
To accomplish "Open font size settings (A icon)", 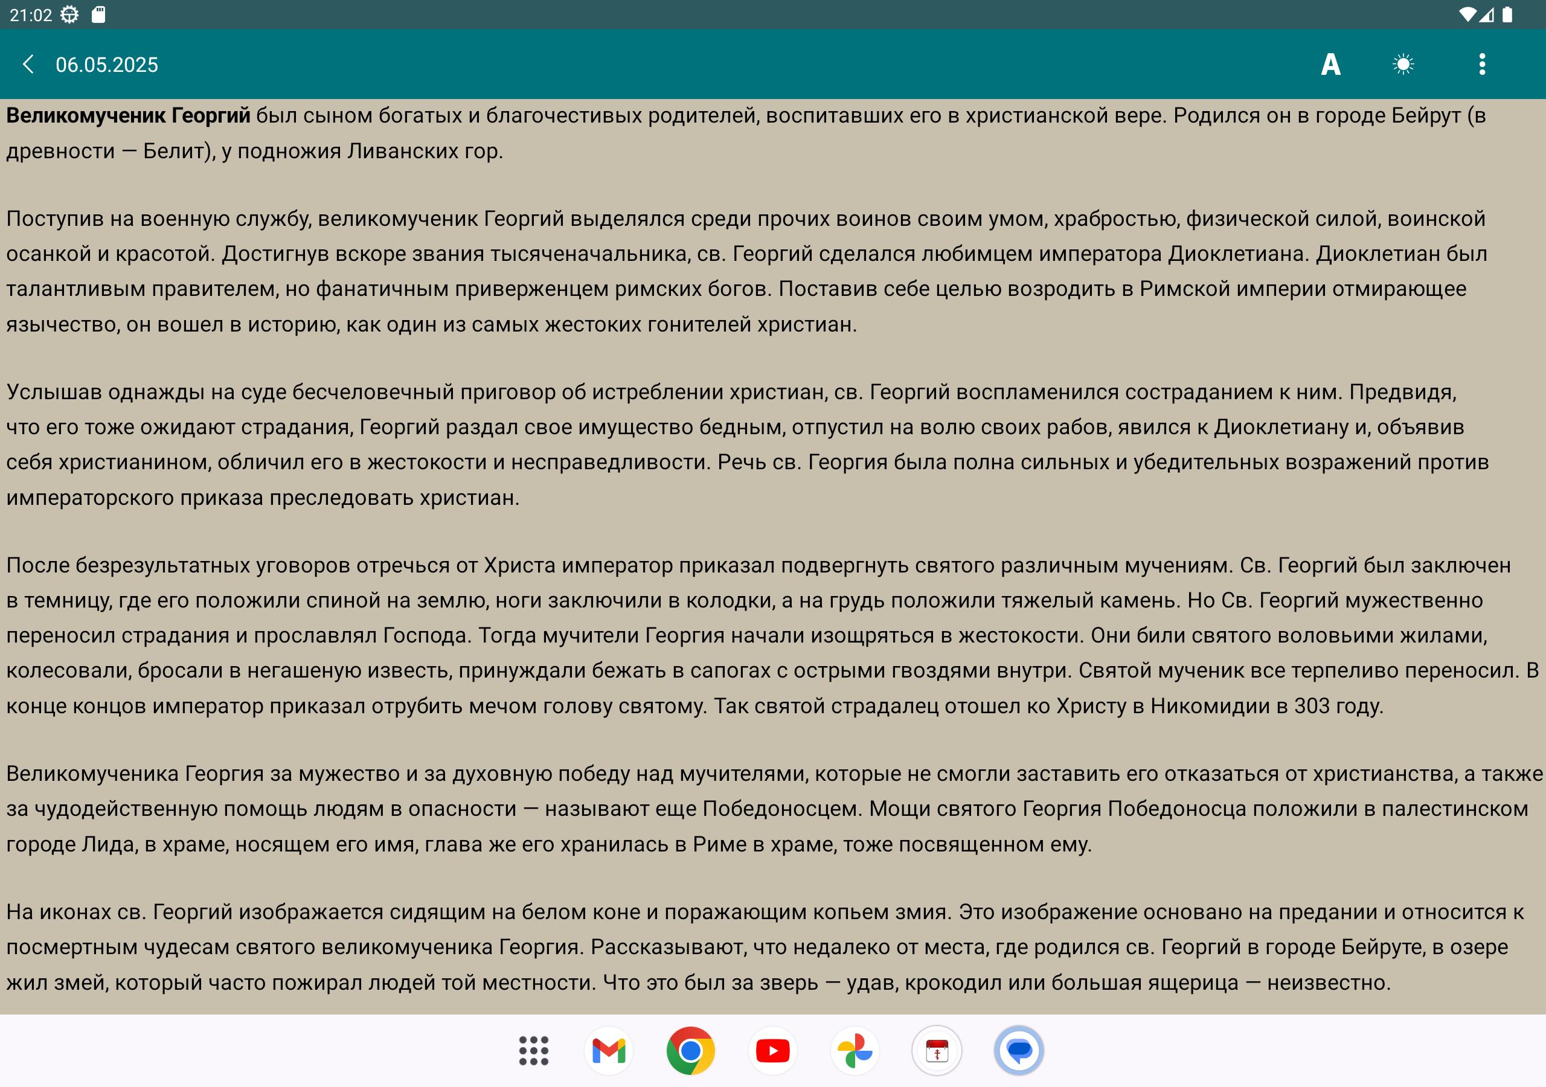I will [1330, 65].
